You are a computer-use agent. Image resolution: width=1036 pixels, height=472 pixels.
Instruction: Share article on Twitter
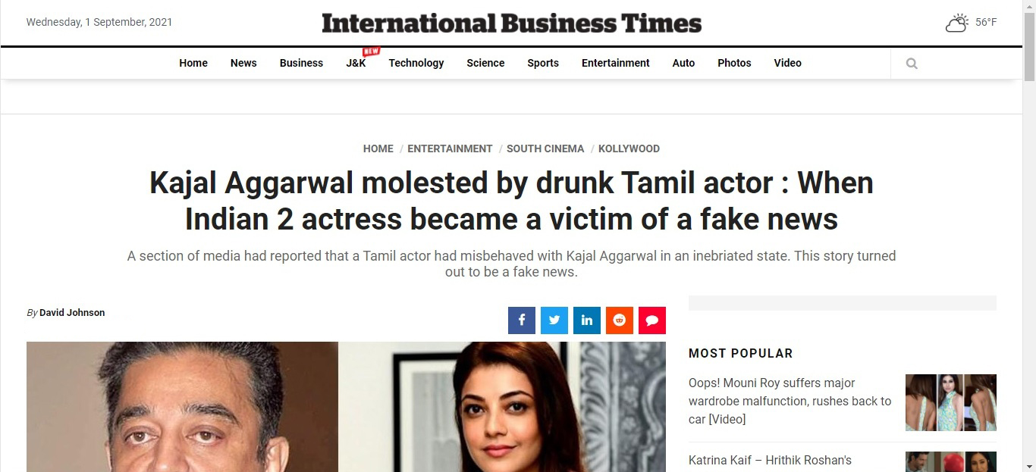pyautogui.click(x=554, y=320)
